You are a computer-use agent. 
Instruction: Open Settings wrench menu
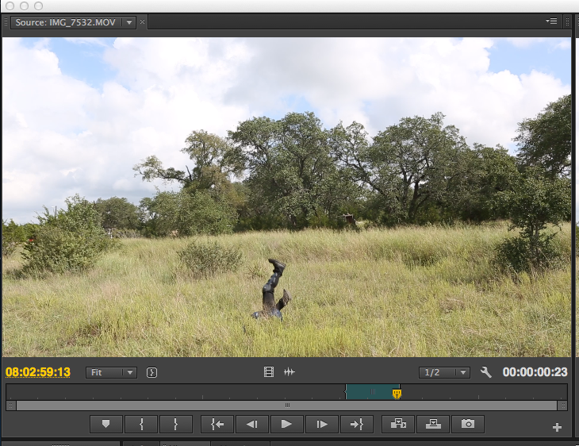pyautogui.click(x=485, y=372)
